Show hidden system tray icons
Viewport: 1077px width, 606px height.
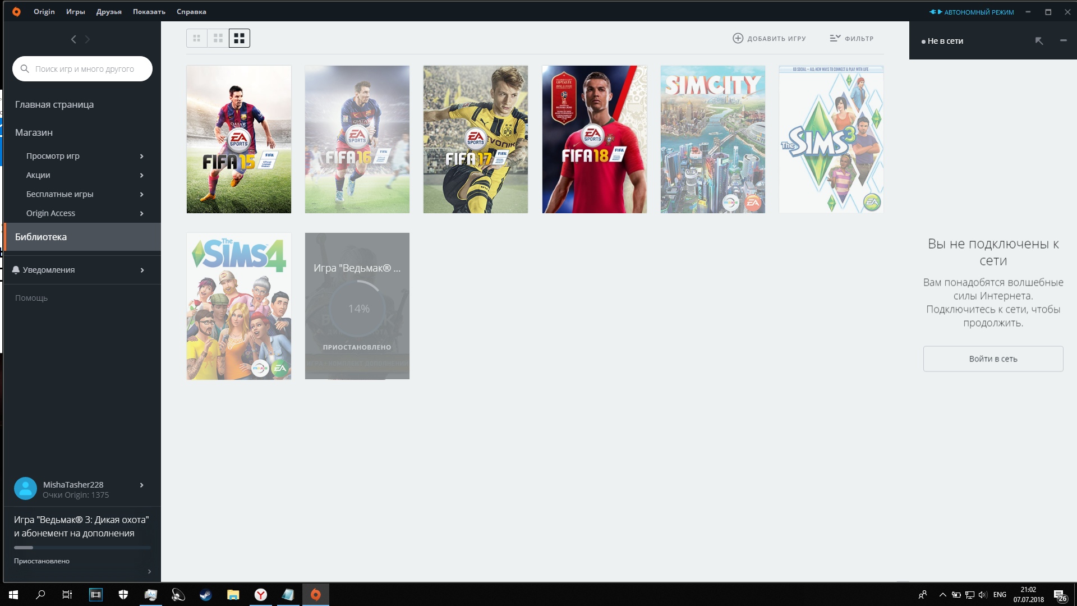(943, 595)
